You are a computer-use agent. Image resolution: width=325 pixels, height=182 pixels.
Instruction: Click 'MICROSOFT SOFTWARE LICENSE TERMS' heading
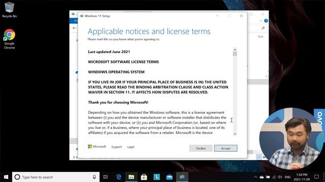click(123, 62)
